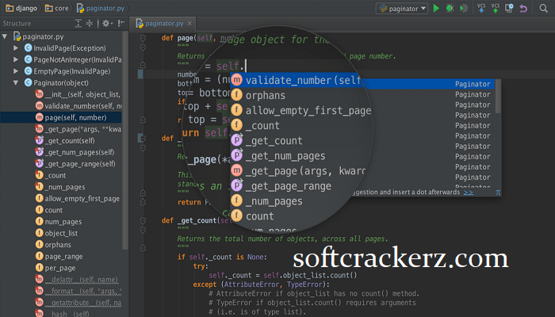This screenshot has height=317, width=555.
Task: Revert changes with purple undo arrow
Action: [523, 8]
